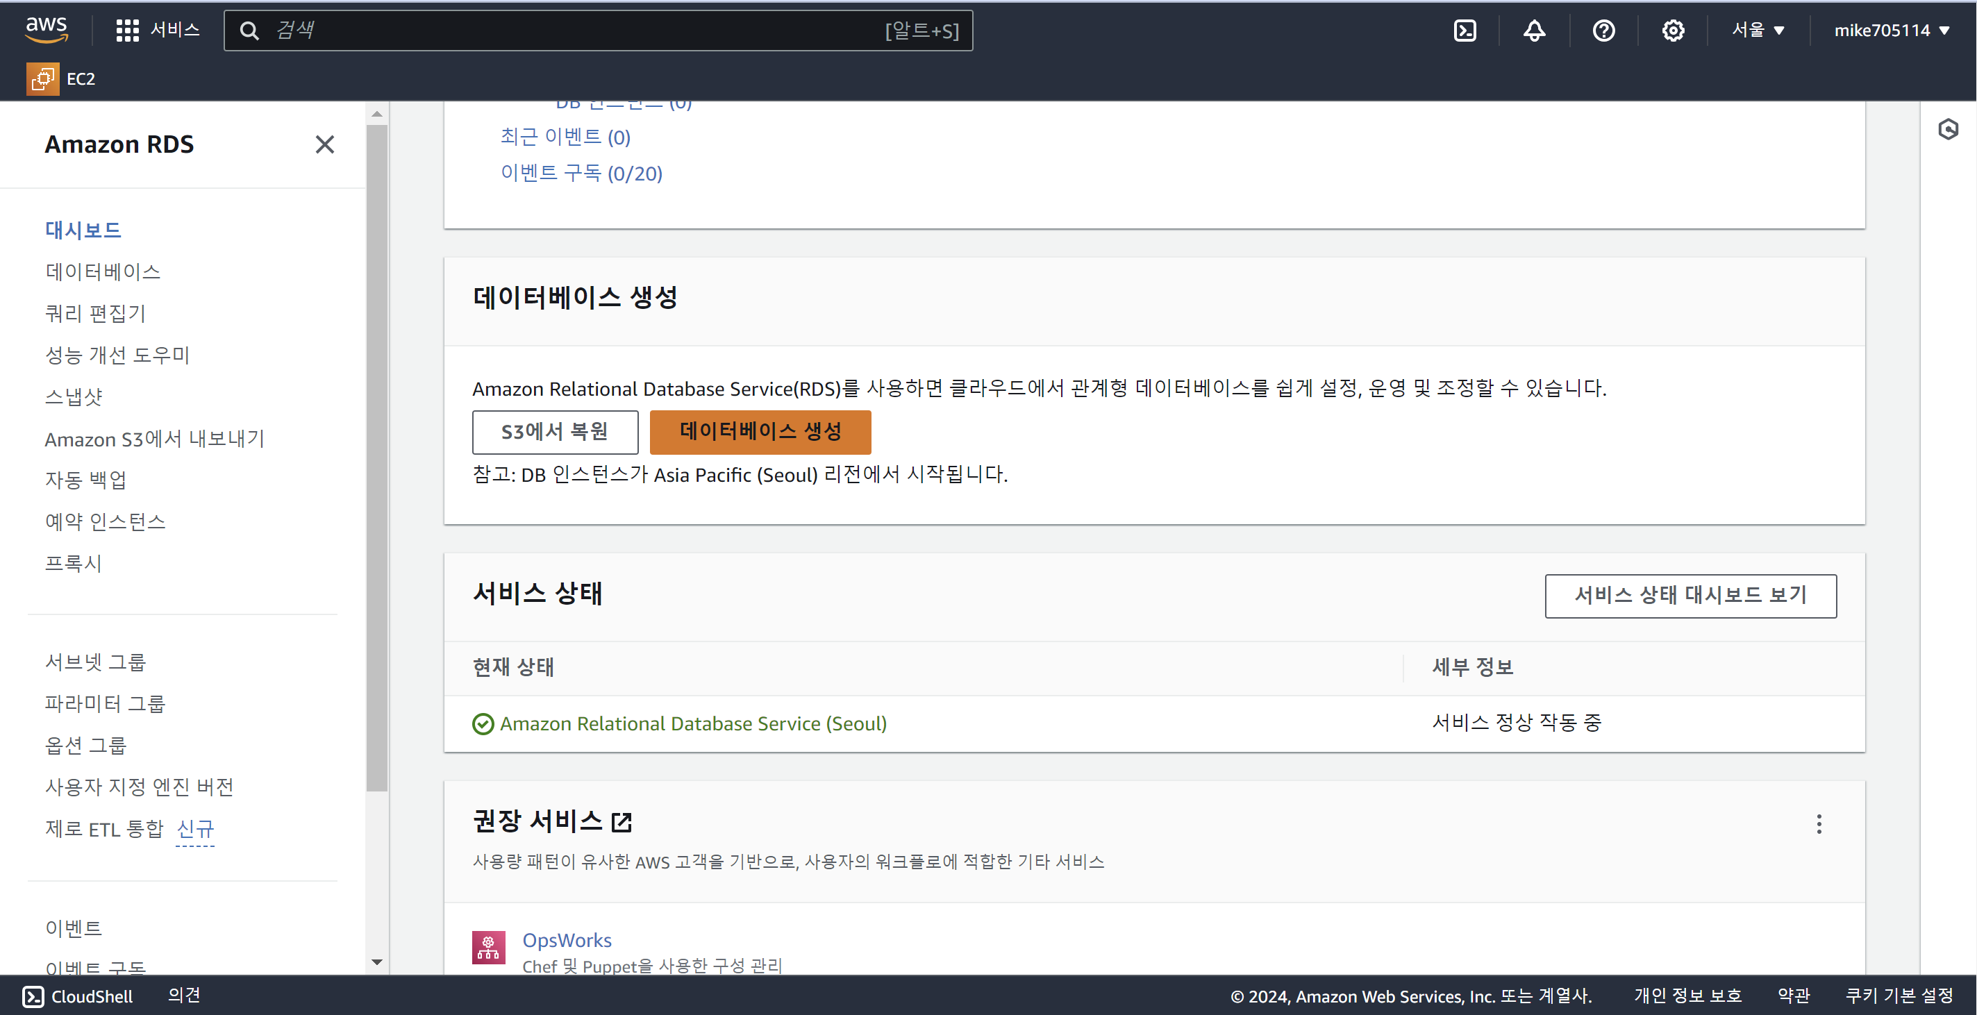Open the help question mark icon
The width and height of the screenshot is (1977, 1015).
[1603, 31]
